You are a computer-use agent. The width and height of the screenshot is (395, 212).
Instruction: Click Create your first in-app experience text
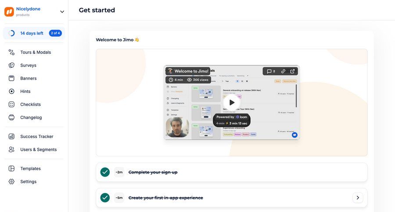point(166,198)
